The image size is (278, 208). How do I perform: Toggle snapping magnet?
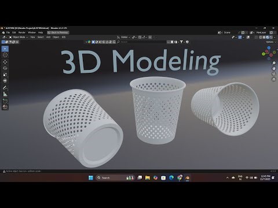coord(140,37)
